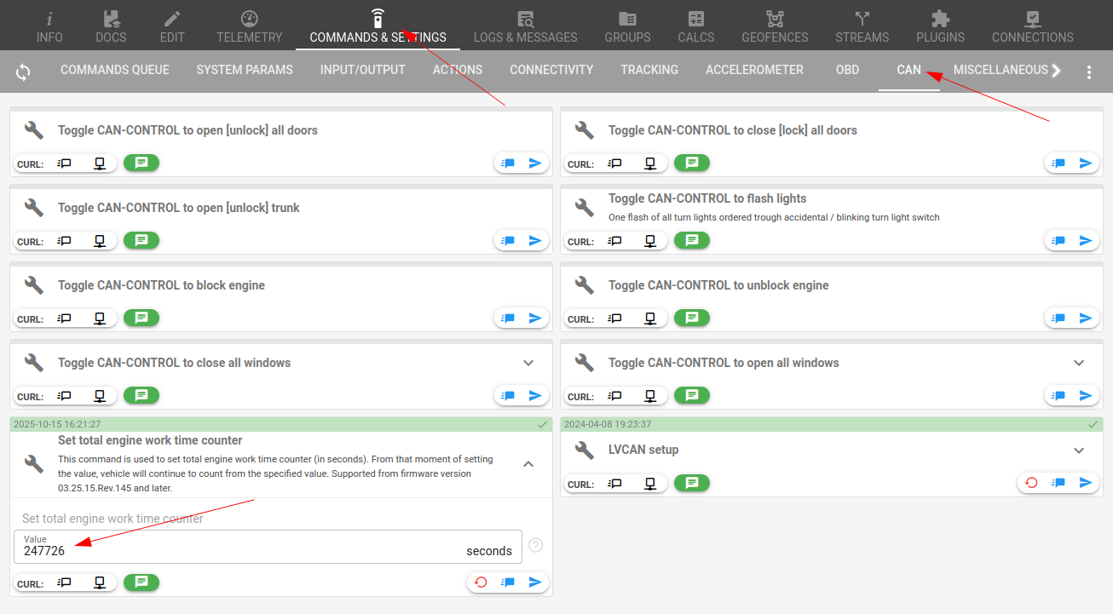The width and height of the screenshot is (1113, 614).
Task: Click the CURL queue icon for flash lights
Action: click(614, 241)
